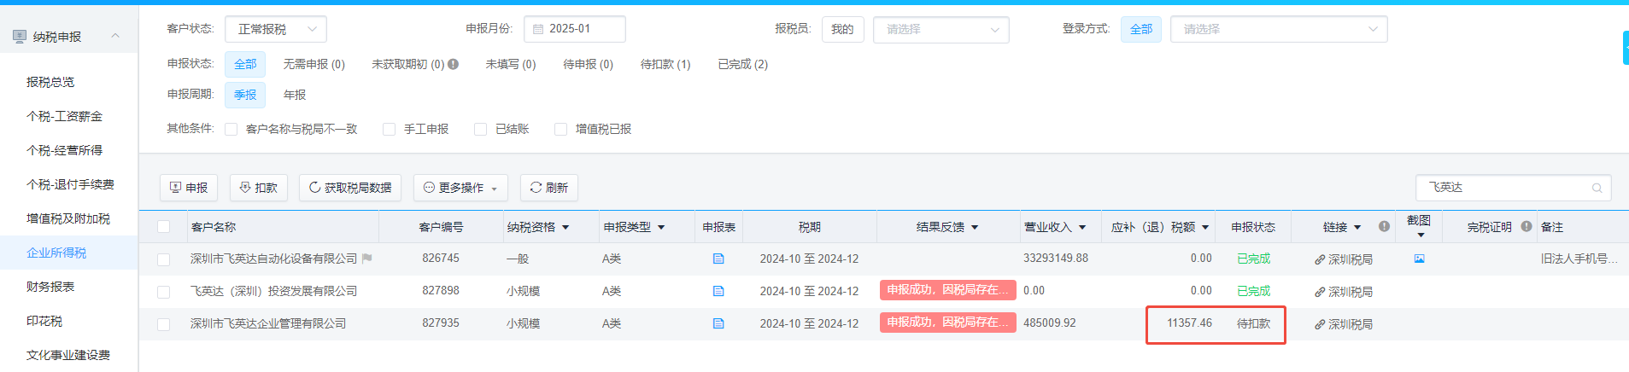Click search field containing 飞英达

pyautogui.click(x=1514, y=188)
